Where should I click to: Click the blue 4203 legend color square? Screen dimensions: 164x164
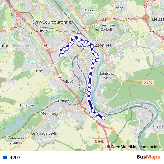(5, 158)
